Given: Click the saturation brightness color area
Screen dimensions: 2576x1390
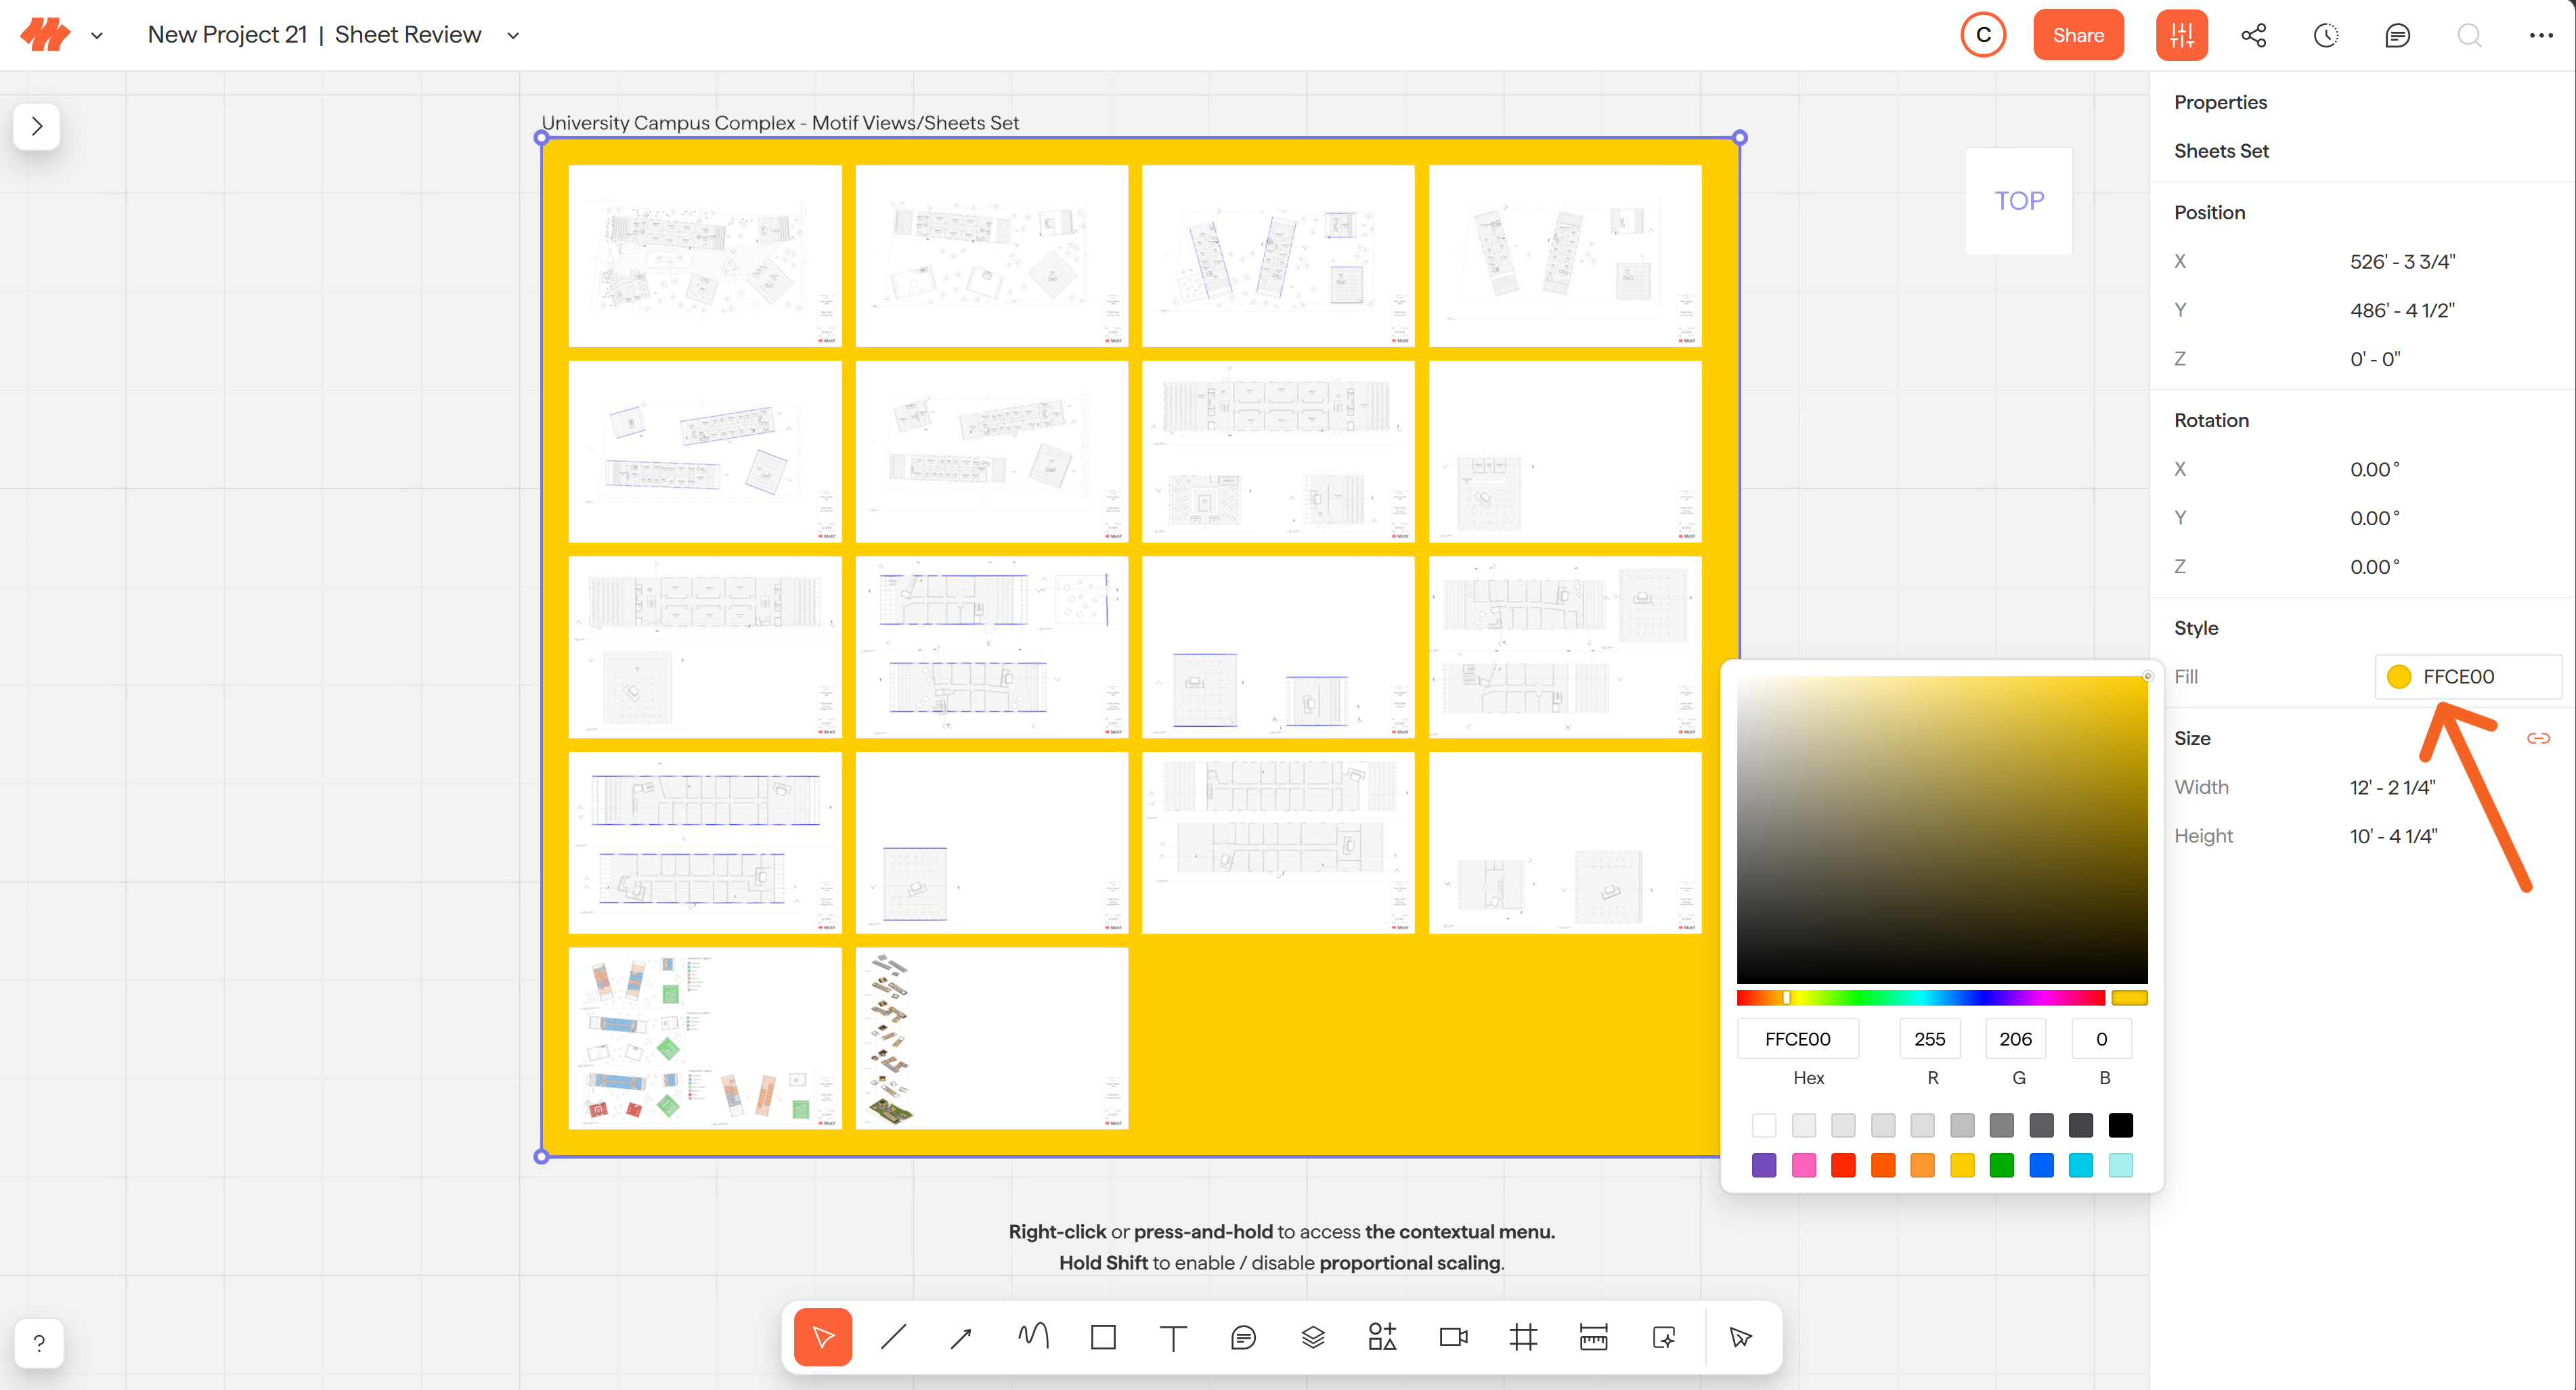Looking at the screenshot, I should [1942, 830].
